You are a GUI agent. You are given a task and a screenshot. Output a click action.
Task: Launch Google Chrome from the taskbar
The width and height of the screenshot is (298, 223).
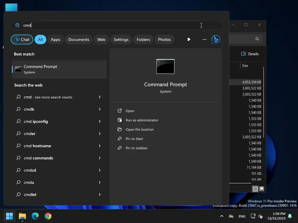48,216
